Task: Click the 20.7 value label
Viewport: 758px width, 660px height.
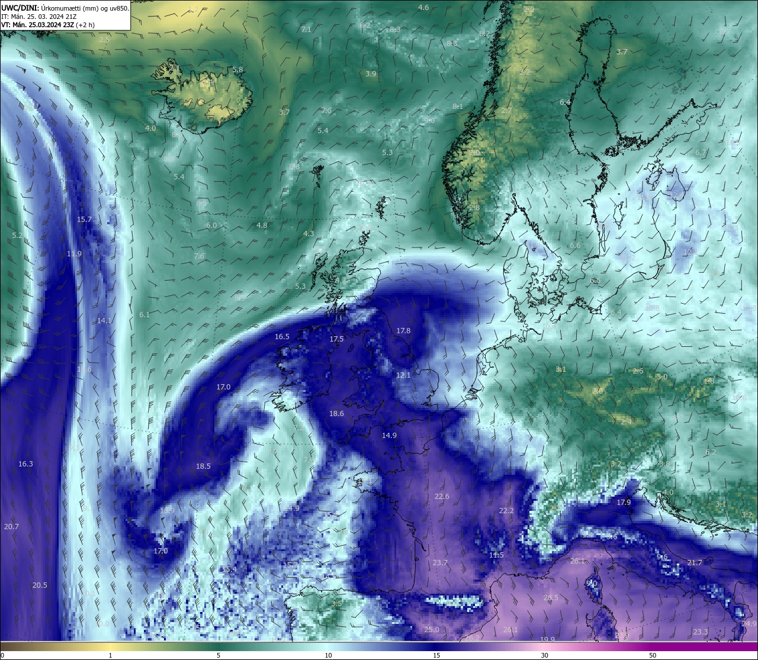Action: click(x=11, y=527)
